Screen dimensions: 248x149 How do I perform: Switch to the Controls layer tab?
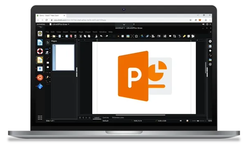click(105, 118)
